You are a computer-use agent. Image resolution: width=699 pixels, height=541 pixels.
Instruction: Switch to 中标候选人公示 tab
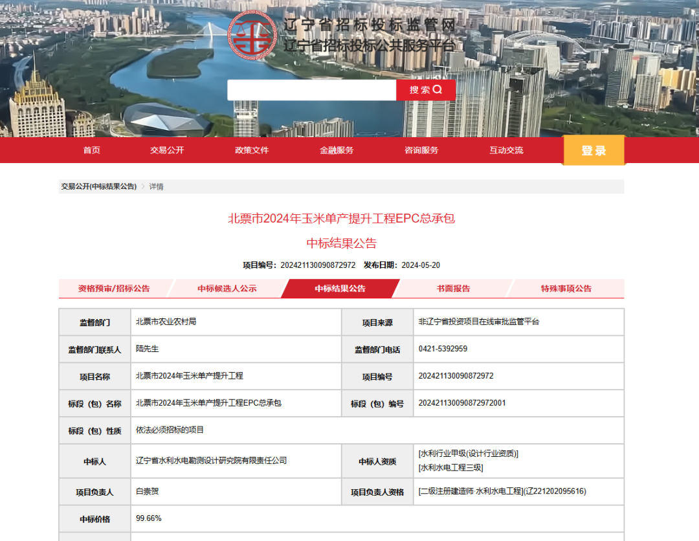pyautogui.click(x=227, y=289)
